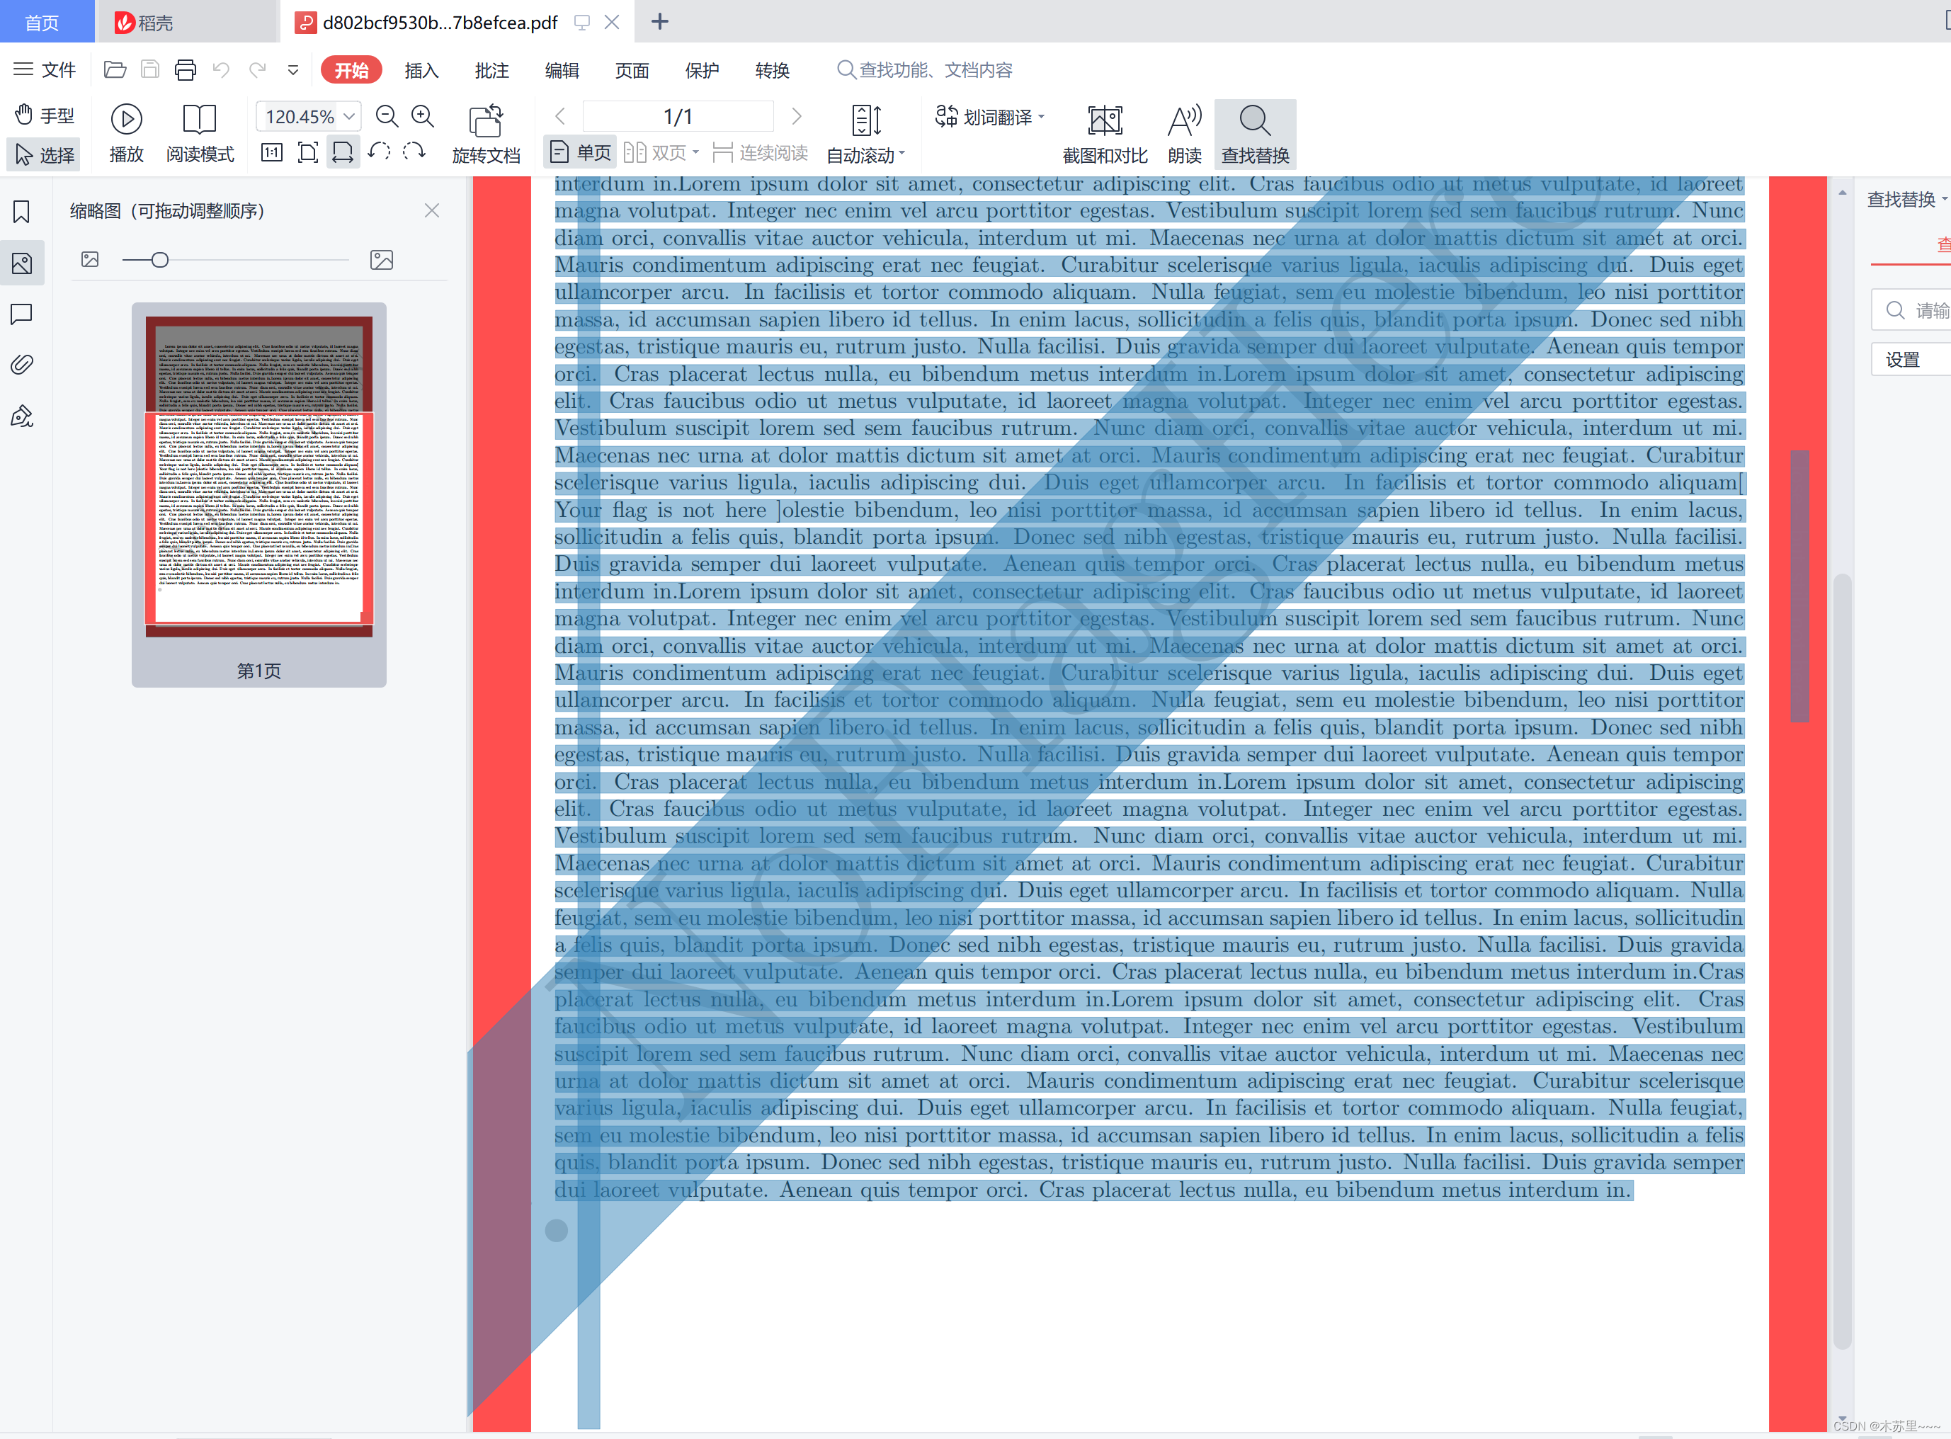Viewport: 1951px width, 1439px height.
Task: Click the redo arrow icon
Action: pos(257,69)
